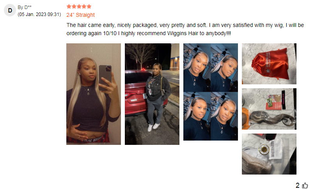
Task: Open the four-selfie collage photo
Action: coord(211,92)
